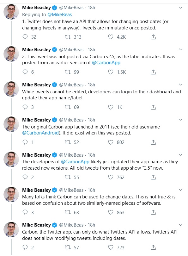Open the Mike Beasley name on last tweet

pyautogui.click(x=36, y=225)
